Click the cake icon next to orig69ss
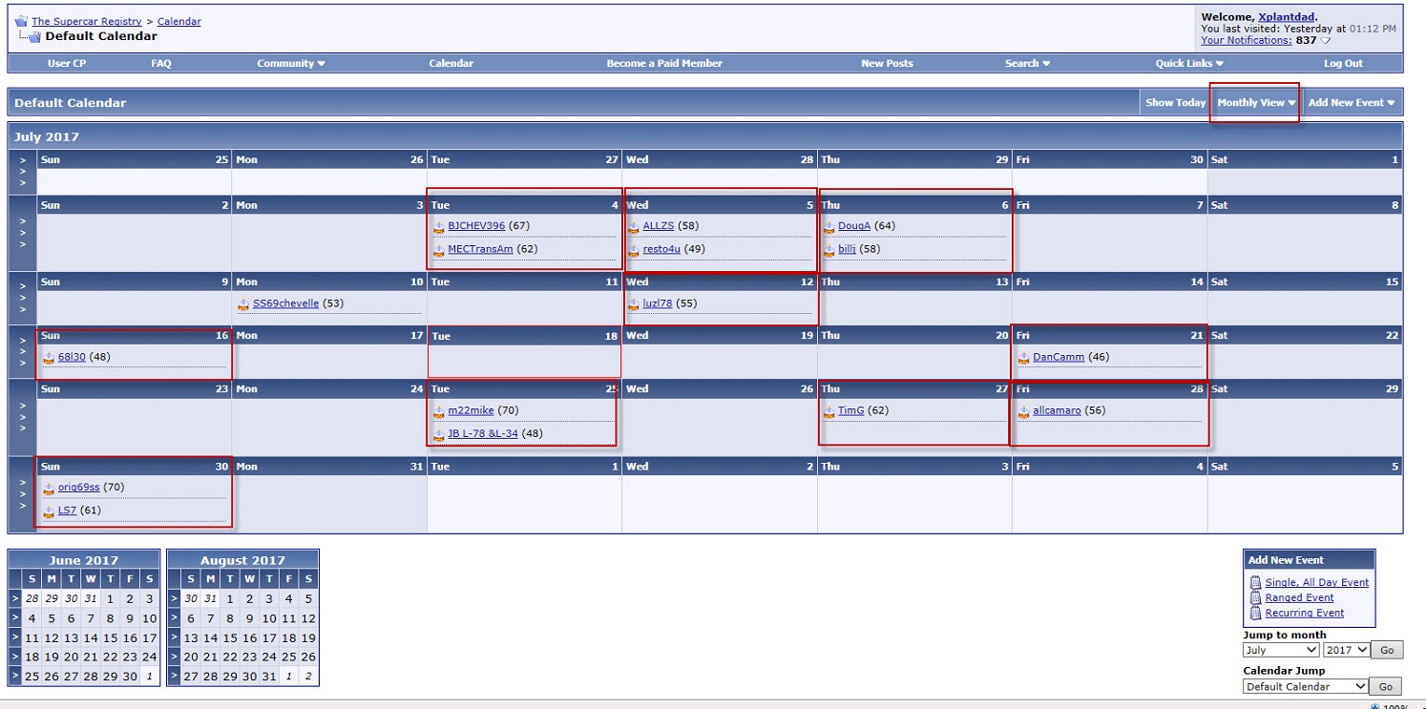 click(49, 488)
